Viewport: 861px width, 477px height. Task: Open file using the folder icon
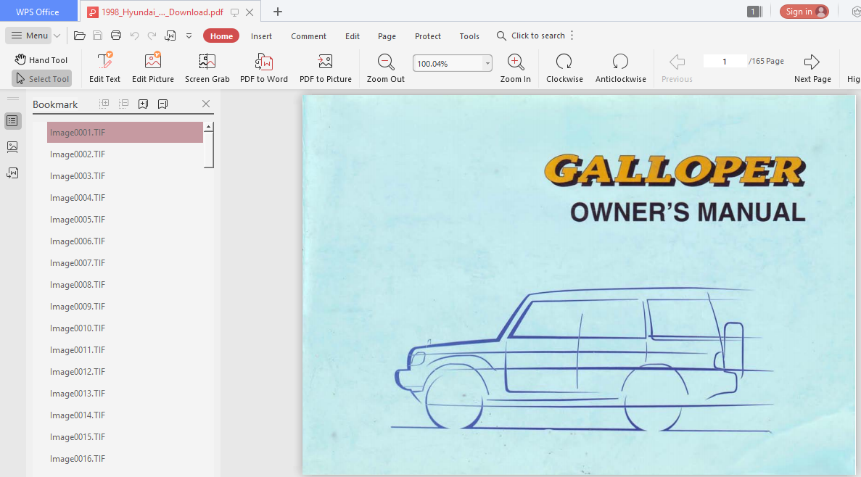click(80, 36)
